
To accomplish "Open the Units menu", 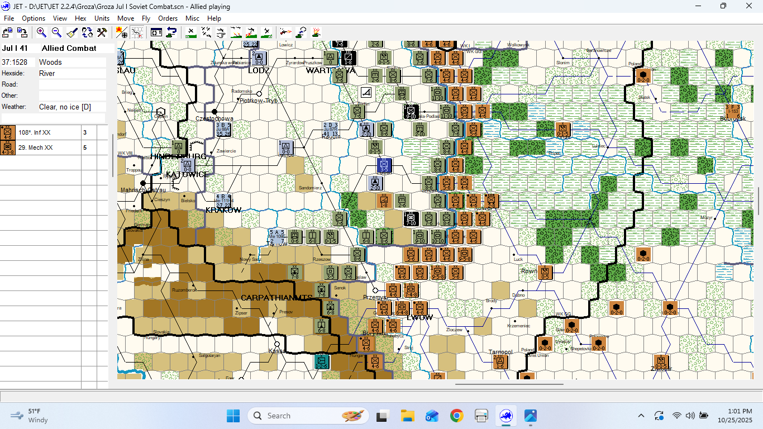I will (102, 18).
